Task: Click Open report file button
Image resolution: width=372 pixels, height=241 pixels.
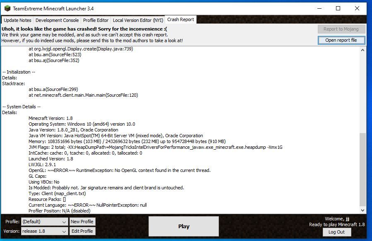Action: coord(341,40)
